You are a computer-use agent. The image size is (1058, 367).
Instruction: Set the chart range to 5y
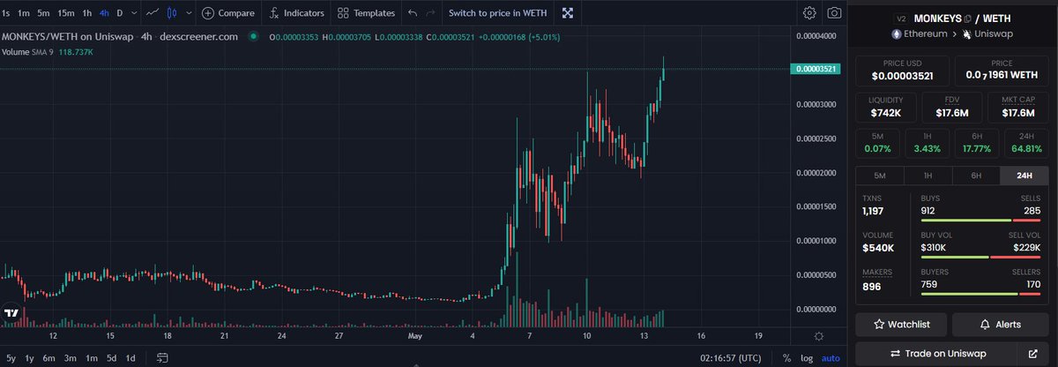pos(11,358)
